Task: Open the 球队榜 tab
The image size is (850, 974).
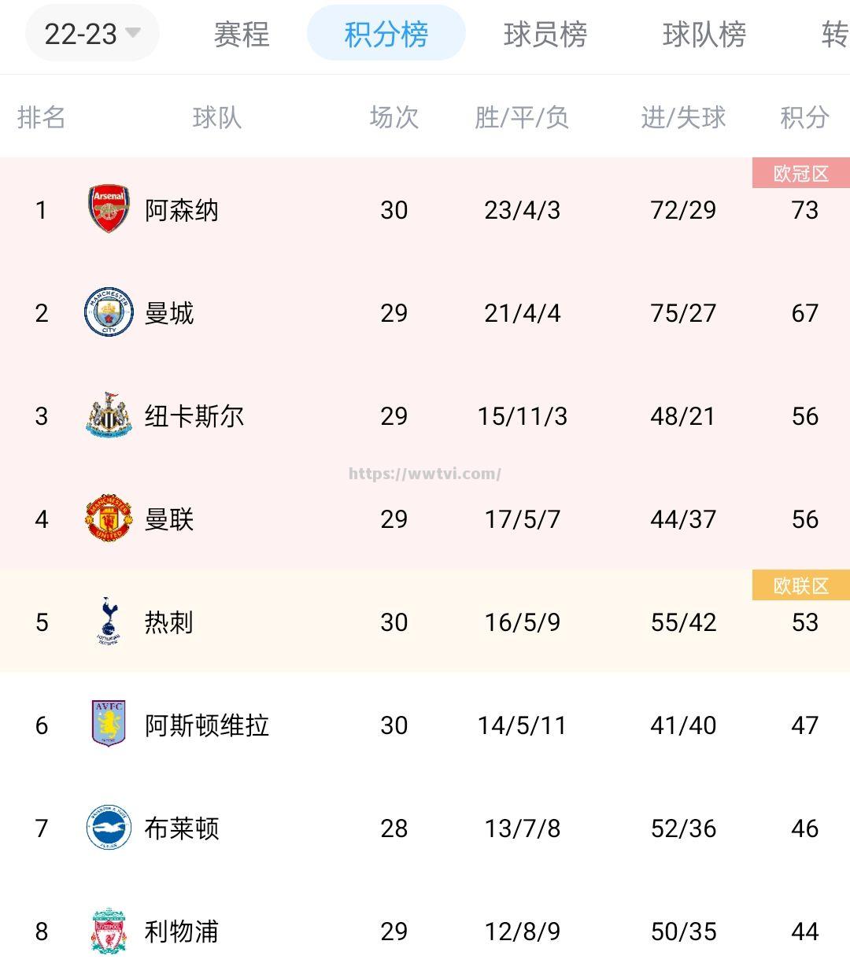Action: 699,35
